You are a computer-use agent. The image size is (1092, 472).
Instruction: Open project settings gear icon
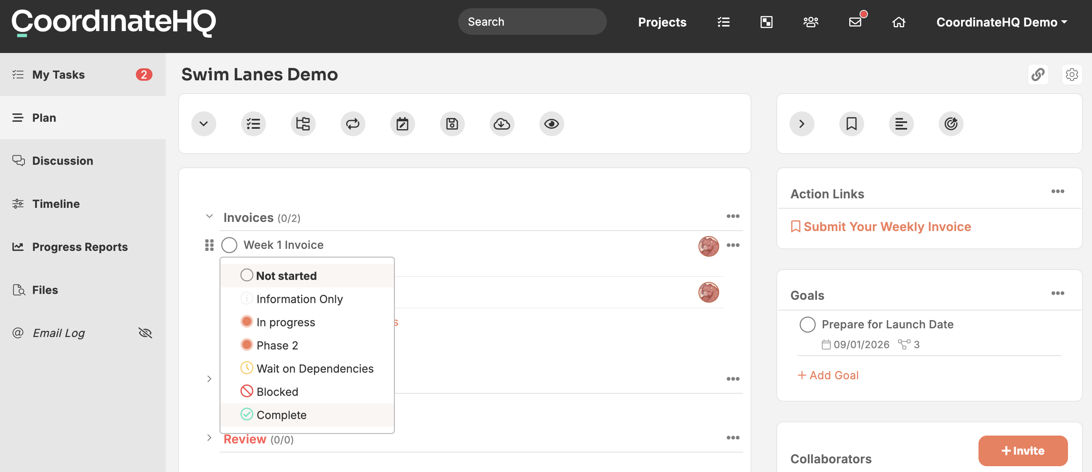coord(1072,75)
